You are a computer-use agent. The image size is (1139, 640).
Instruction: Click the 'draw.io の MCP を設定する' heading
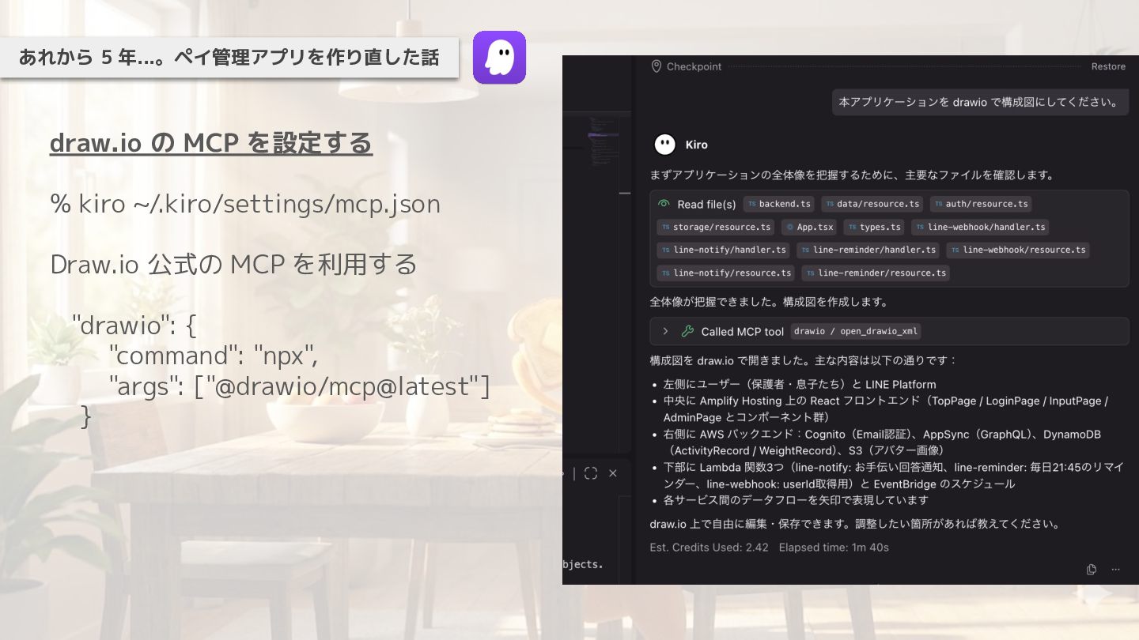(211, 143)
